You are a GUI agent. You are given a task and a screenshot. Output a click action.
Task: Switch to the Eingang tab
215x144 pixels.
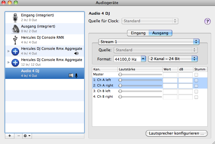pyautogui.click(x=138, y=33)
